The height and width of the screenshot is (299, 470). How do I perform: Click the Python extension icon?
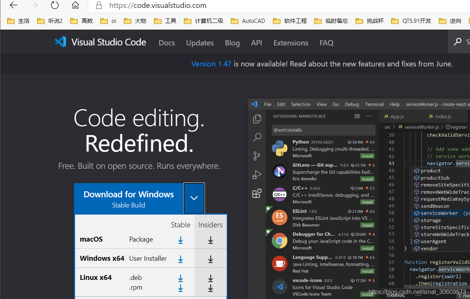[x=280, y=149]
